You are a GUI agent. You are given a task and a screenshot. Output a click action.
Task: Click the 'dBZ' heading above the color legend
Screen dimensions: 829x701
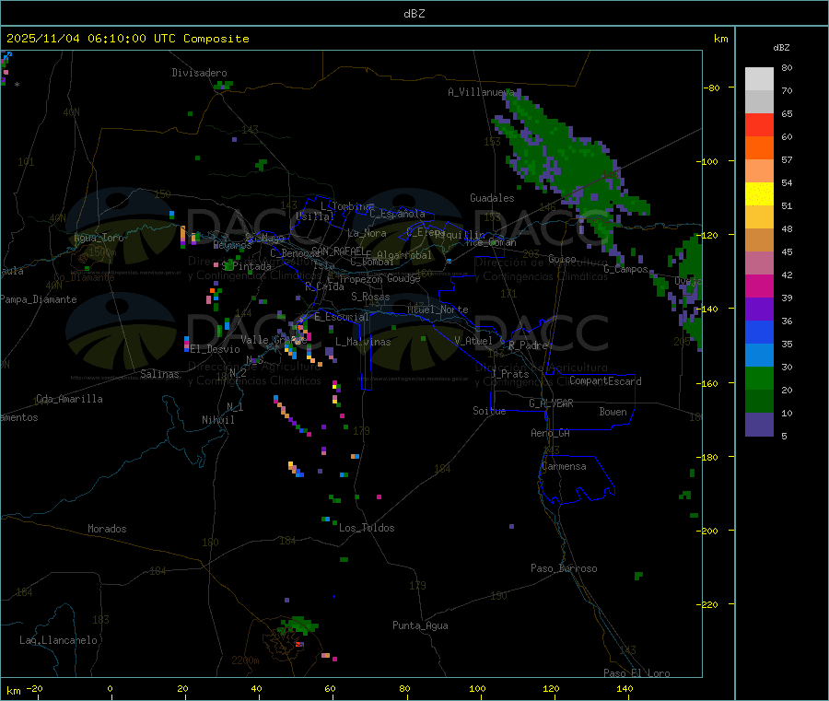[781, 48]
